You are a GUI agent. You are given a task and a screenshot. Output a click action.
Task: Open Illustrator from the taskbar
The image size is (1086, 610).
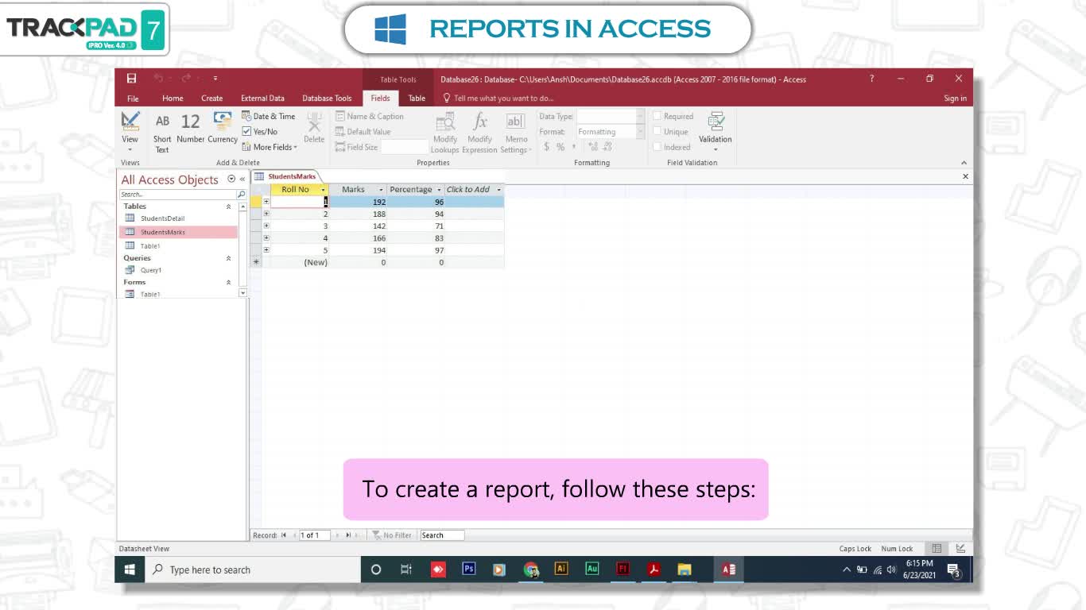click(x=561, y=569)
